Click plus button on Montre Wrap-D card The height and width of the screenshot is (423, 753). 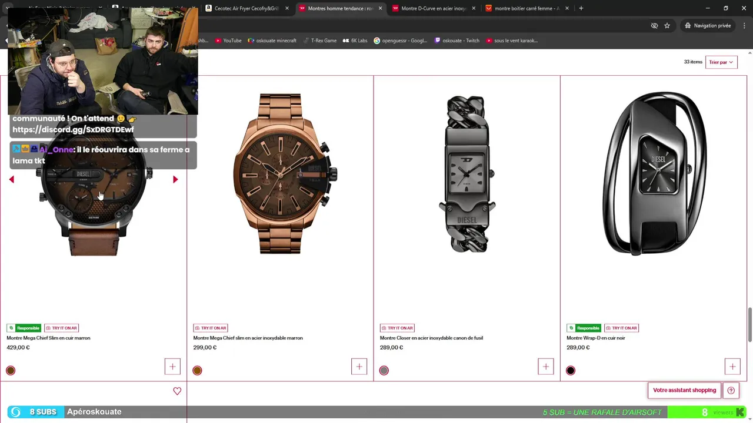pyautogui.click(x=732, y=367)
